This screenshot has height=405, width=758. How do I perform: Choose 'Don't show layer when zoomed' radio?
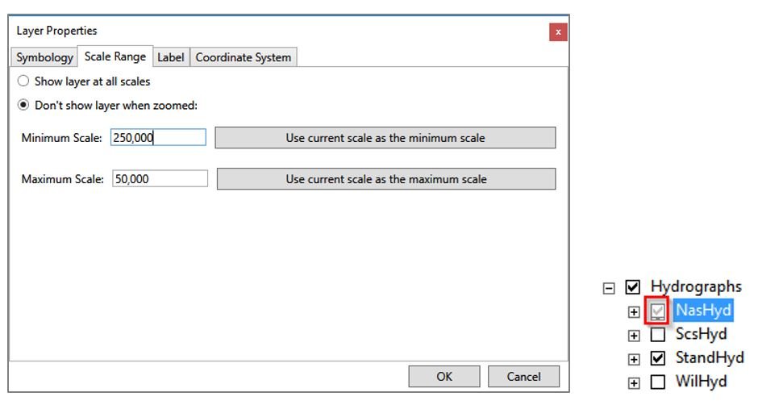(x=23, y=105)
